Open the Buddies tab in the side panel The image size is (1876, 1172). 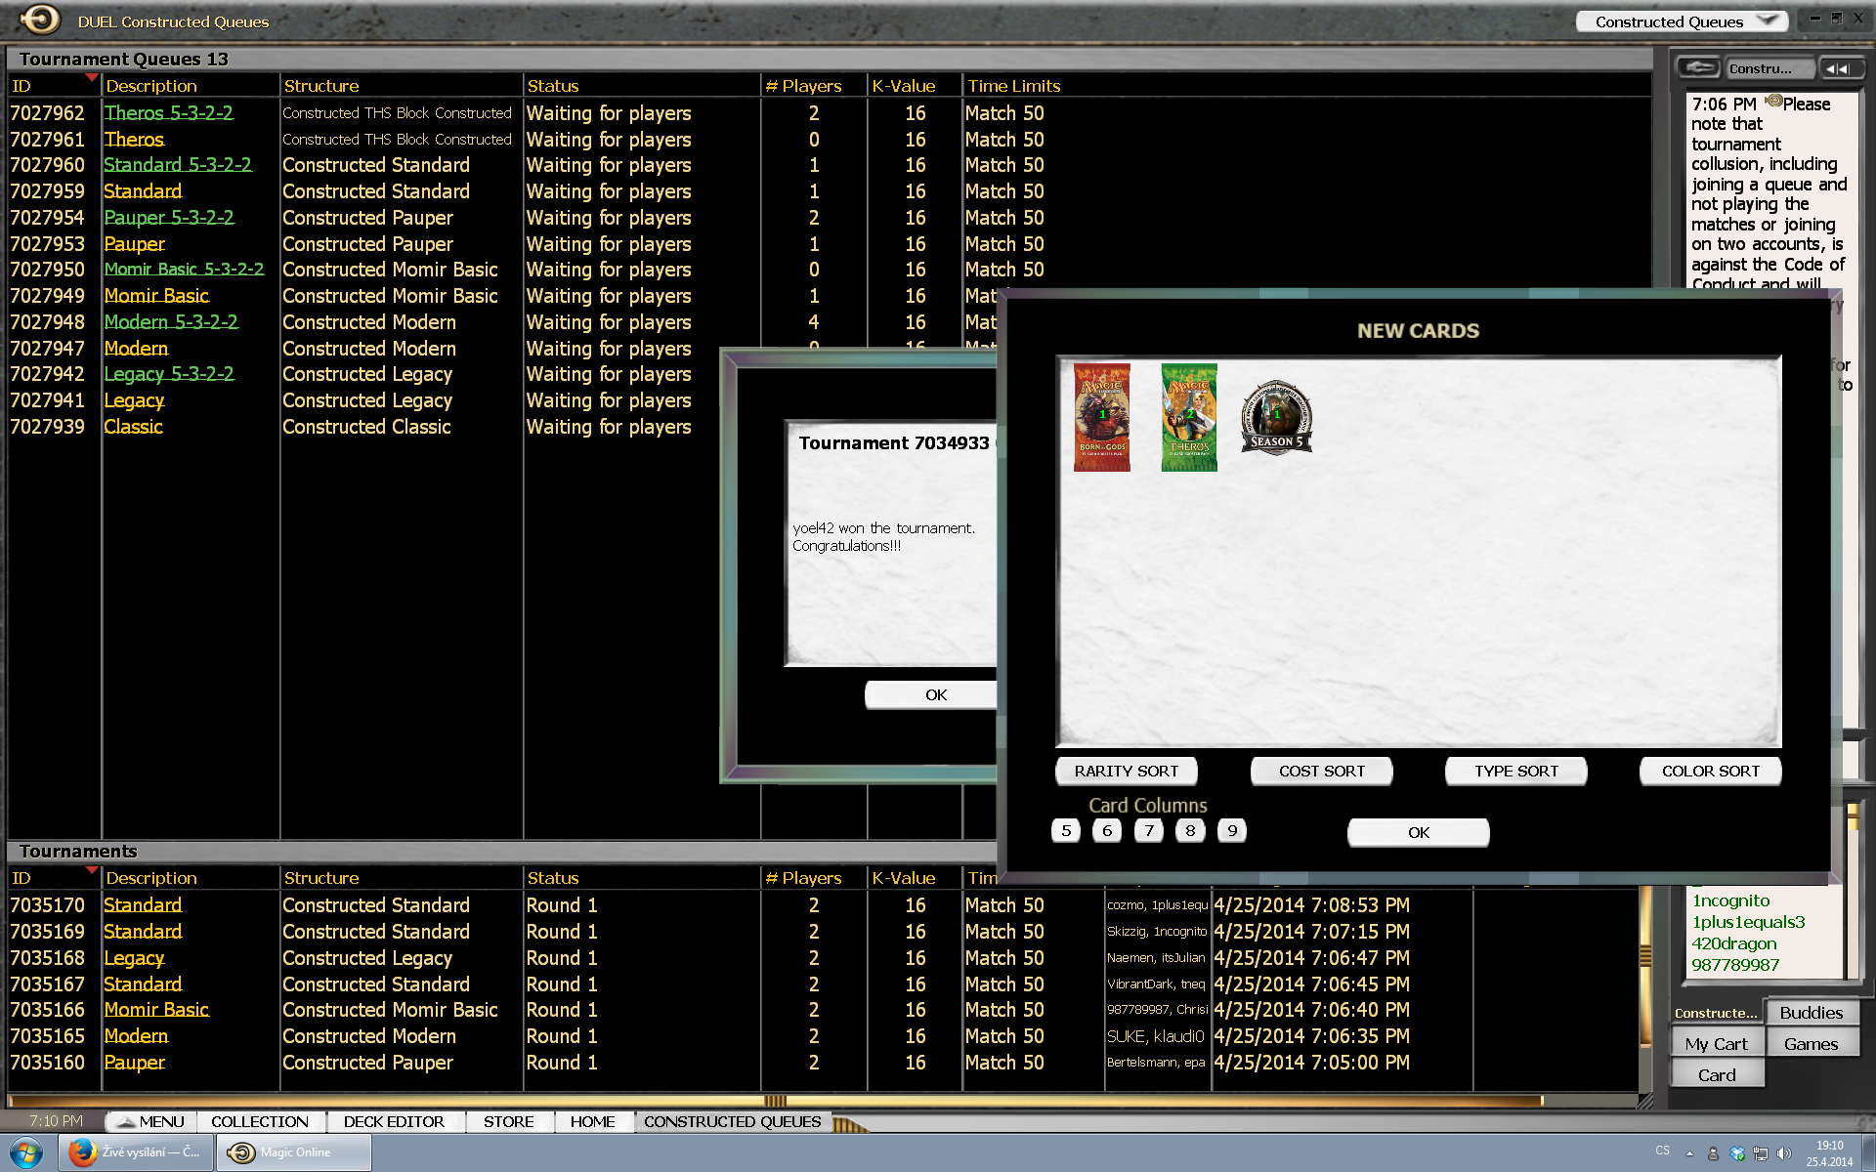pos(1811,1013)
